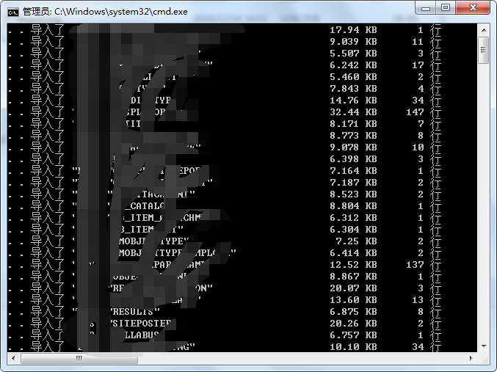This screenshot has width=497, height=372.
Task: Close the cmd.exe window
Action: 473,7
